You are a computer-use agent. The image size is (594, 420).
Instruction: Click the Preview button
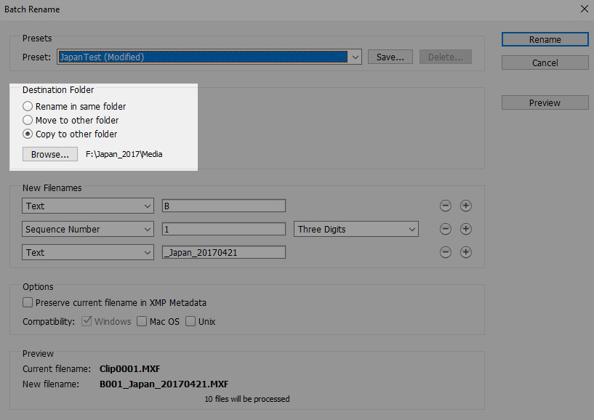click(545, 102)
